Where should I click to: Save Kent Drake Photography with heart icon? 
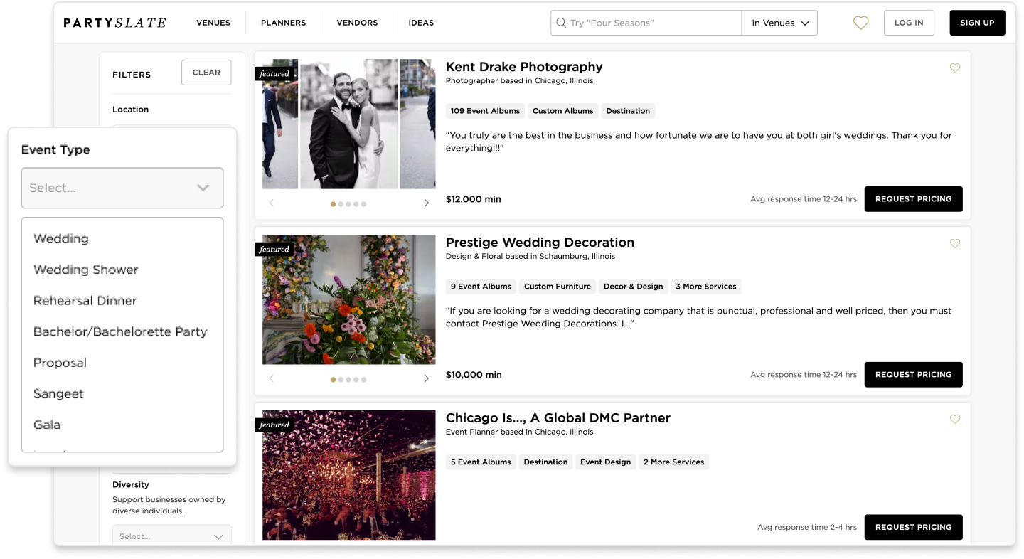[955, 68]
